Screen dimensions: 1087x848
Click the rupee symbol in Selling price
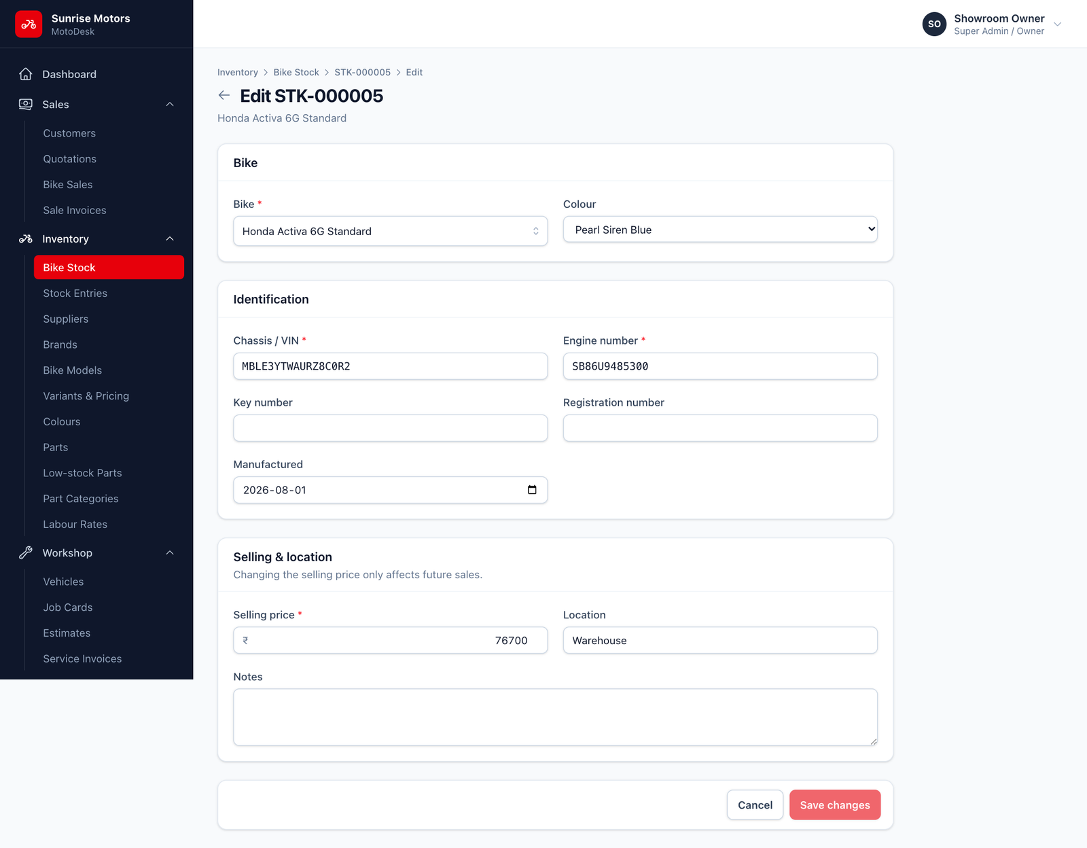(245, 640)
